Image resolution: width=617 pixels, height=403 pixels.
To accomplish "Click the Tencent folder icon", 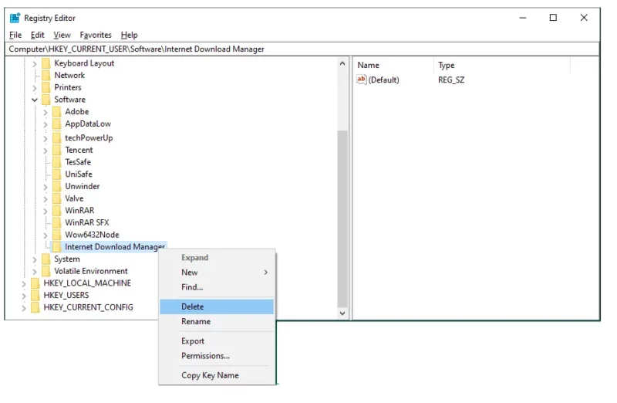I will [x=57, y=150].
